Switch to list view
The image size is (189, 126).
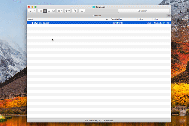(45, 11)
